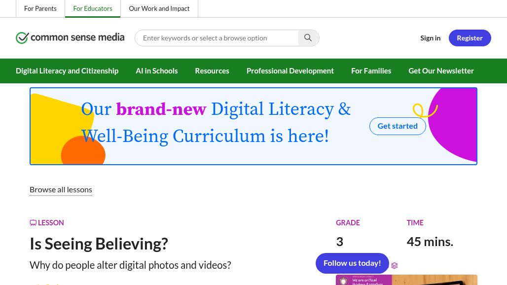Select the search magnifier icon
This screenshot has width=507, height=285.
308,37
